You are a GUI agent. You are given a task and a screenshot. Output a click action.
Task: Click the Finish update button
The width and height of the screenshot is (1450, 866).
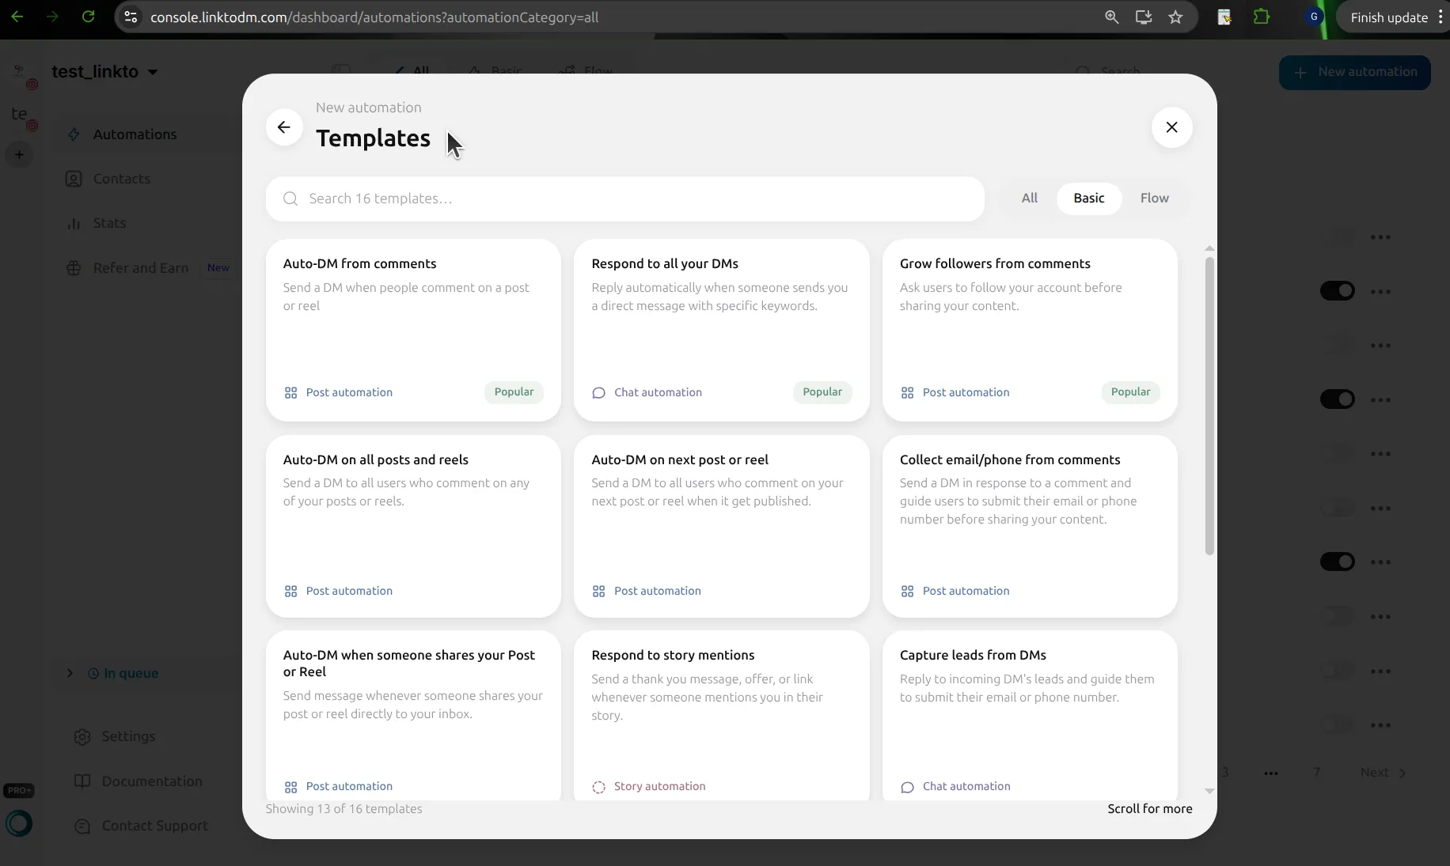pyautogui.click(x=1389, y=17)
